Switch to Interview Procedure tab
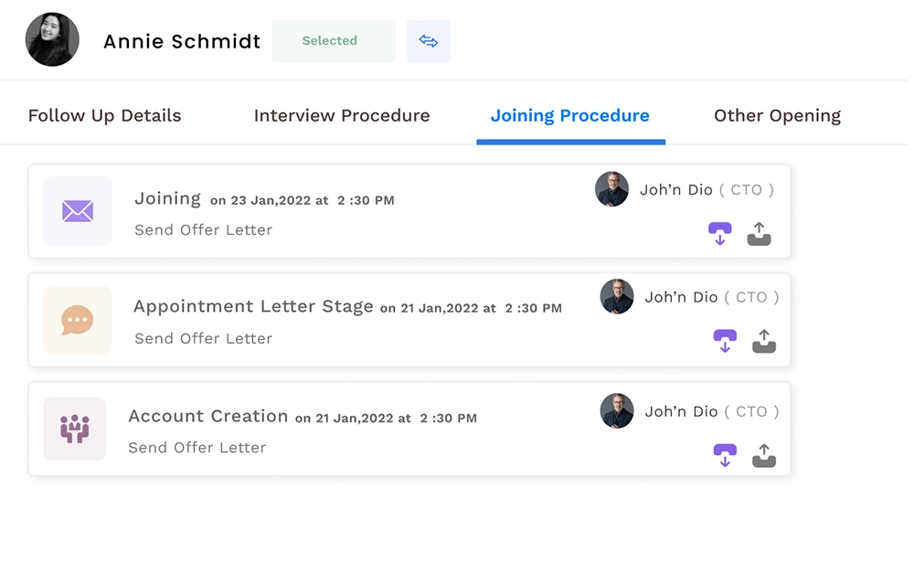This screenshot has width=914, height=563. click(x=342, y=116)
